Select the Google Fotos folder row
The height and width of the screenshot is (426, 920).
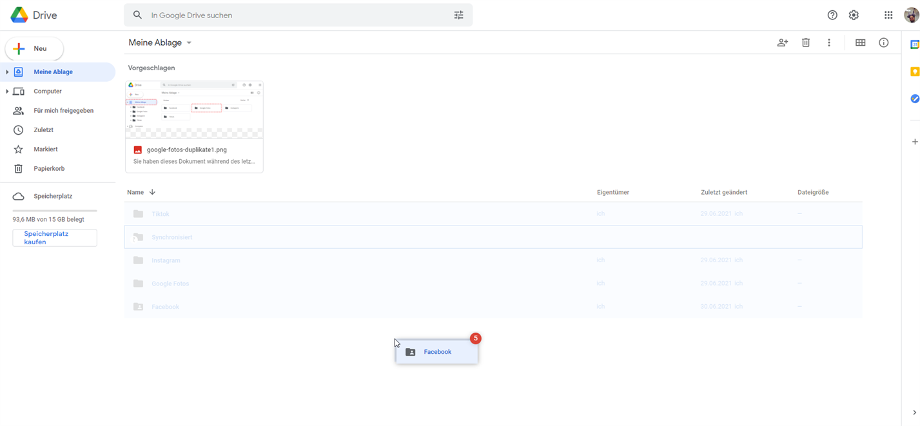(x=493, y=284)
